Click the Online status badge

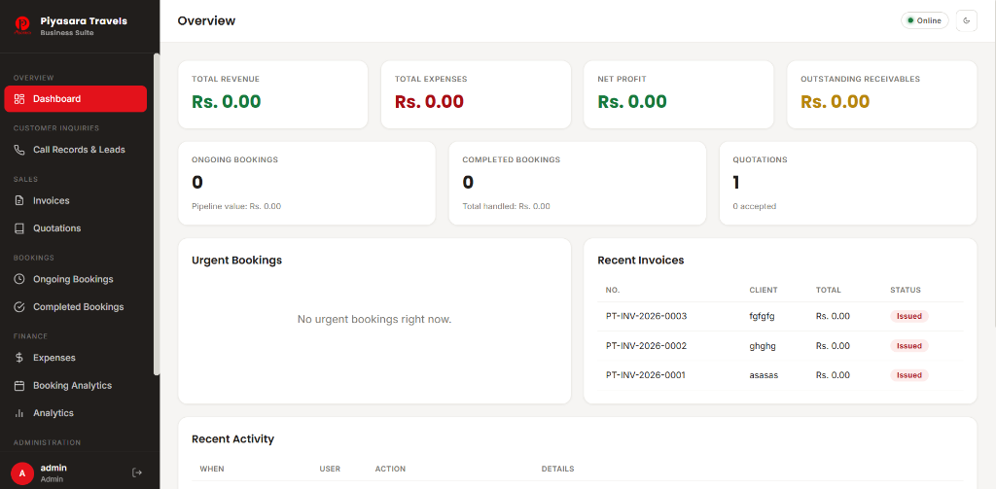pyautogui.click(x=924, y=21)
